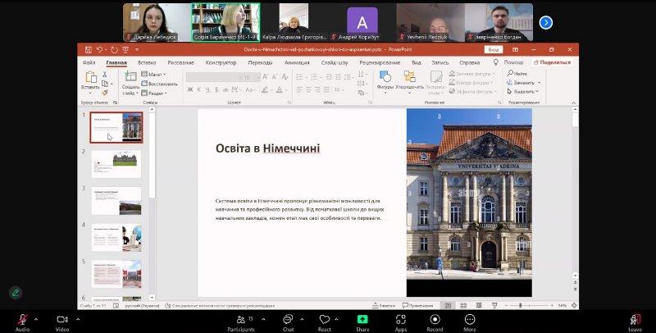Click the React heart icon
Screen dimensions: 656x333
(x=325, y=318)
